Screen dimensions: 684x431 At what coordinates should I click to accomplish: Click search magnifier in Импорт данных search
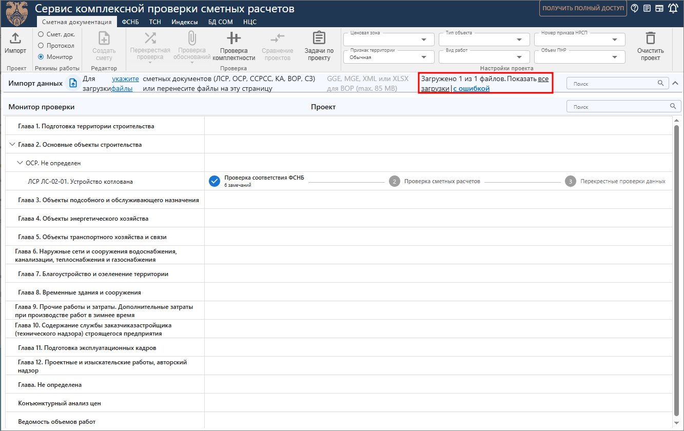[660, 83]
